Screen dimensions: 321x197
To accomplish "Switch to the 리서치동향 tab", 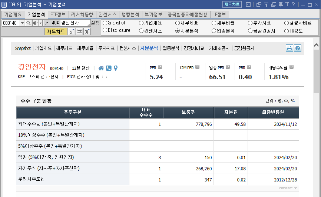I will coord(82,14).
